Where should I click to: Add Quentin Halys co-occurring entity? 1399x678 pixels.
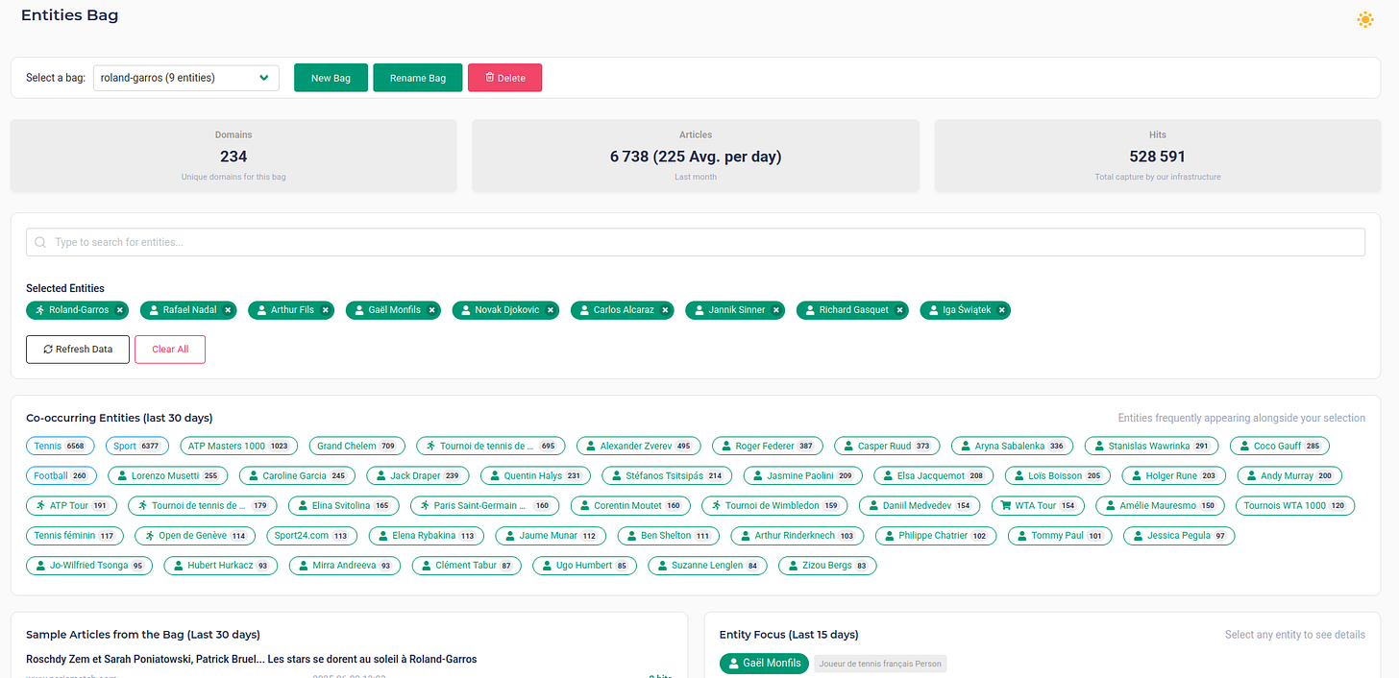pos(536,475)
